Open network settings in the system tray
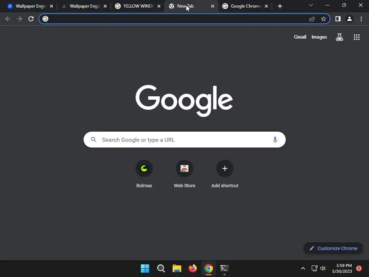369x277 pixels. pyautogui.click(x=314, y=268)
